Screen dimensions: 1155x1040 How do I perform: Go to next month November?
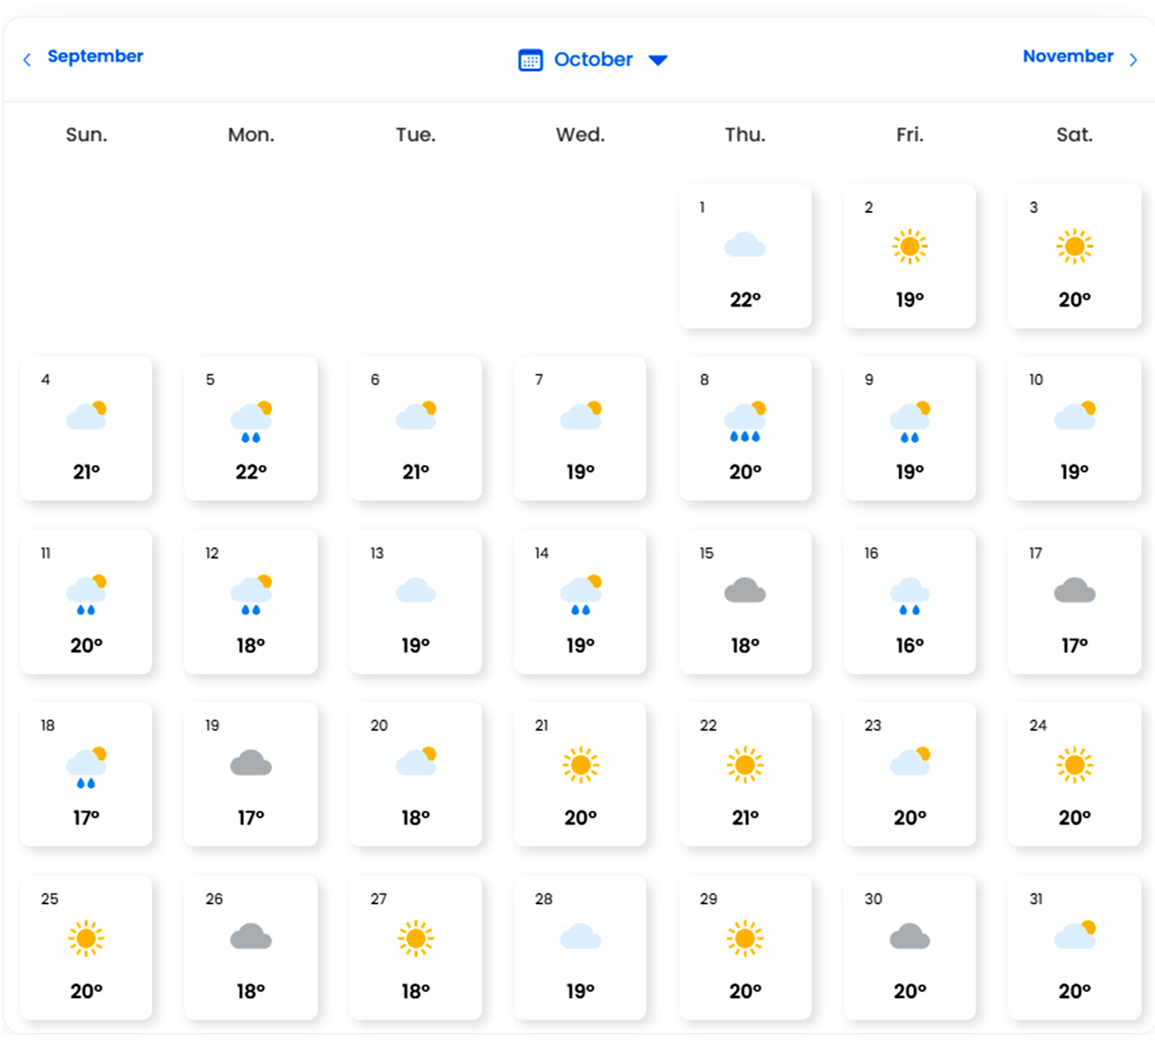[1068, 56]
